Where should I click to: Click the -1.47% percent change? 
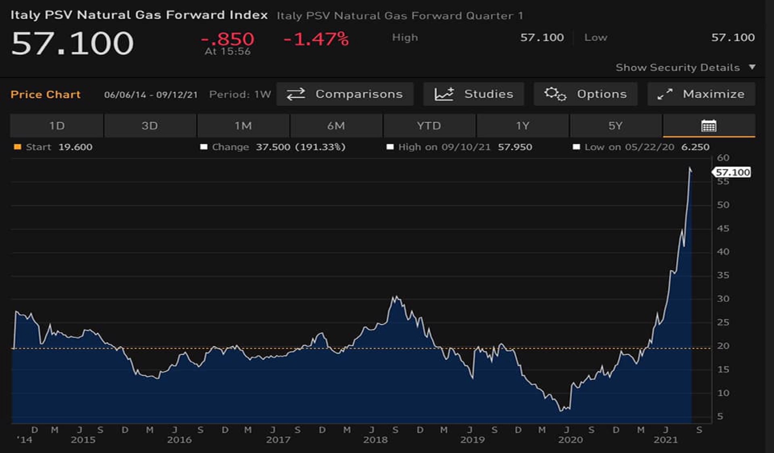316,39
